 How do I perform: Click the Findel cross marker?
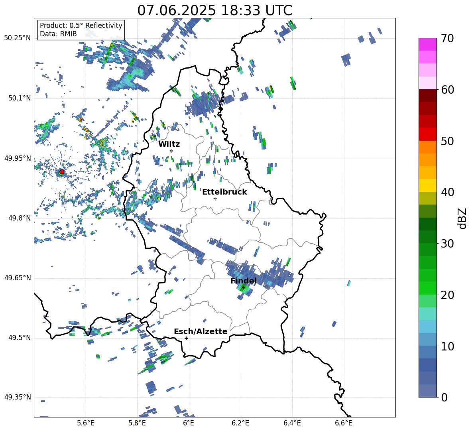(243, 288)
